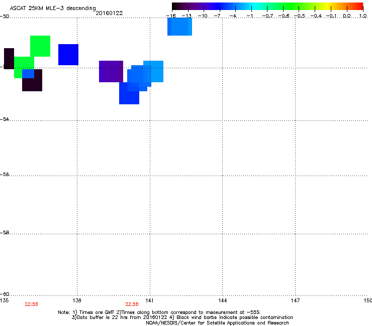372x326 pixels.
Task: Click the longitude label '144'
Action: (222, 300)
